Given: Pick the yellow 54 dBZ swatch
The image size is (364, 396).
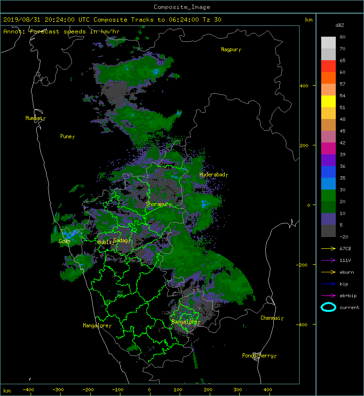Looking at the screenshot, I should (x=328, y=101).
